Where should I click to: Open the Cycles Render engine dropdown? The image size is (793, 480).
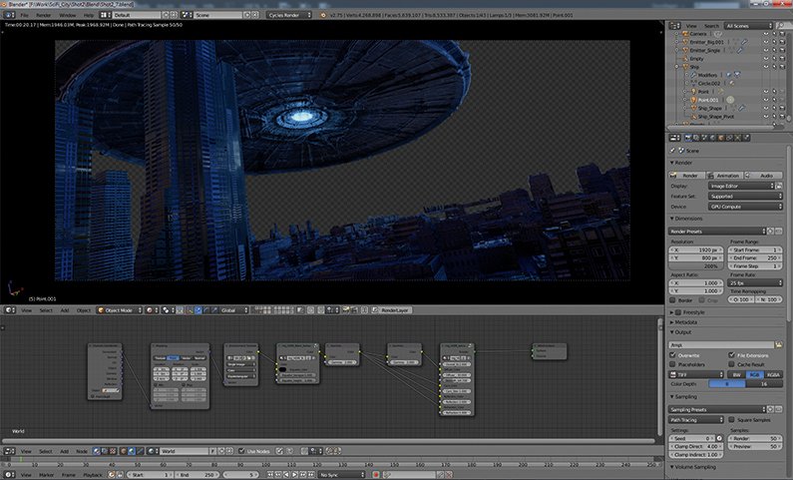289,15
